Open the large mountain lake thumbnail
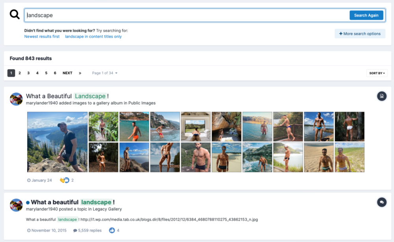The width and height of the screenshot is (394, 242). [58, 142]
